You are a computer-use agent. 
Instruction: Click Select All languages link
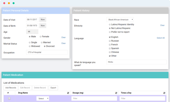click(161, 38)
